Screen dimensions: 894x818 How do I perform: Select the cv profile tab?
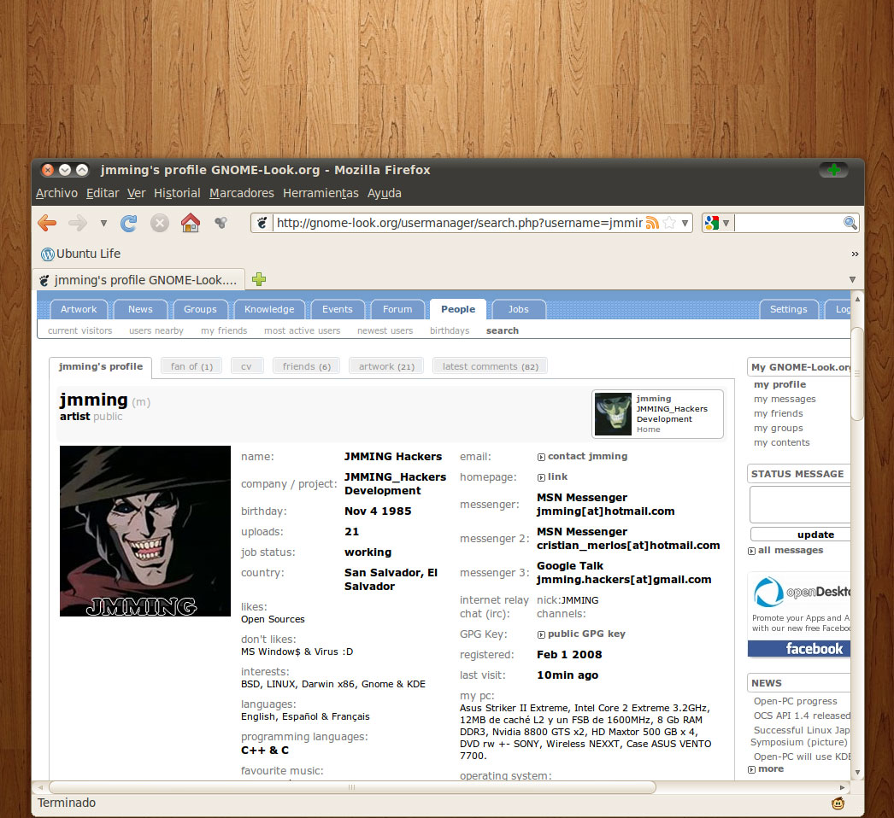tap(246, 366)
